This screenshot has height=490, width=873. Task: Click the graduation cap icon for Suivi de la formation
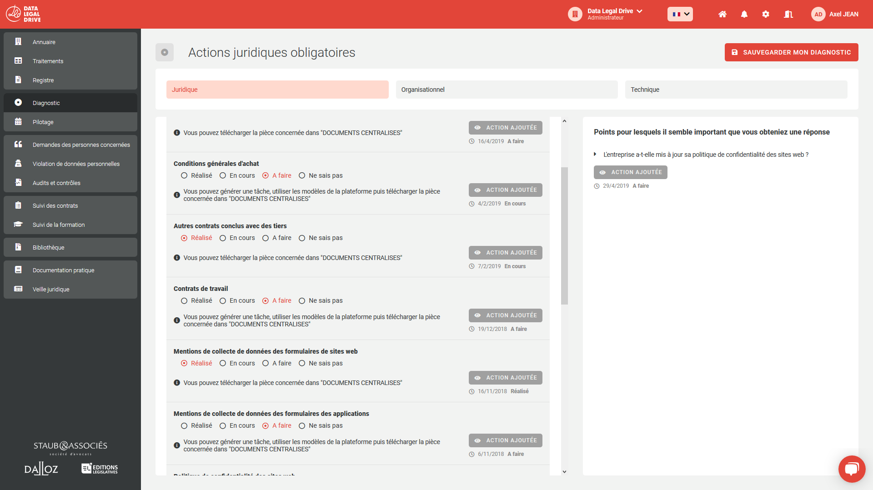pos(18,225)
